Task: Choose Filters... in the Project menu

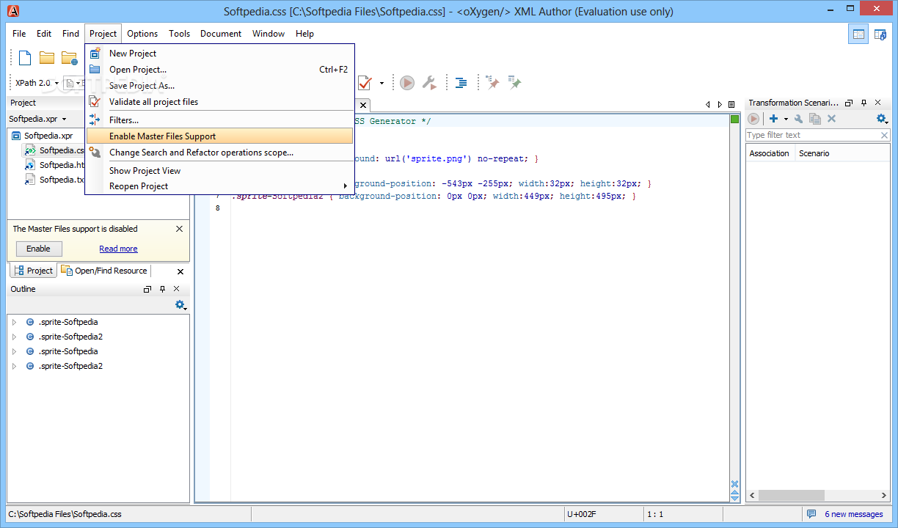Action: (219, 120)
